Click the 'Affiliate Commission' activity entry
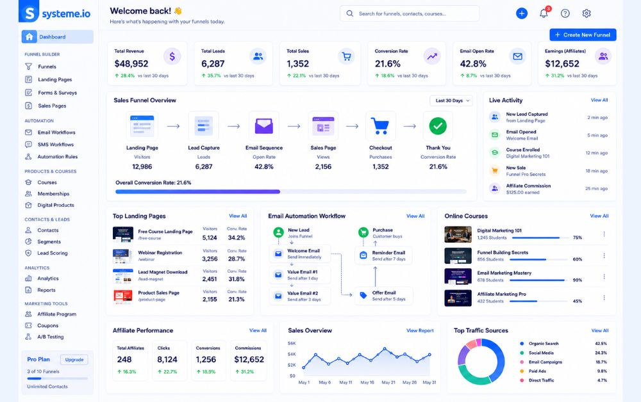 [x=548, y=189]
